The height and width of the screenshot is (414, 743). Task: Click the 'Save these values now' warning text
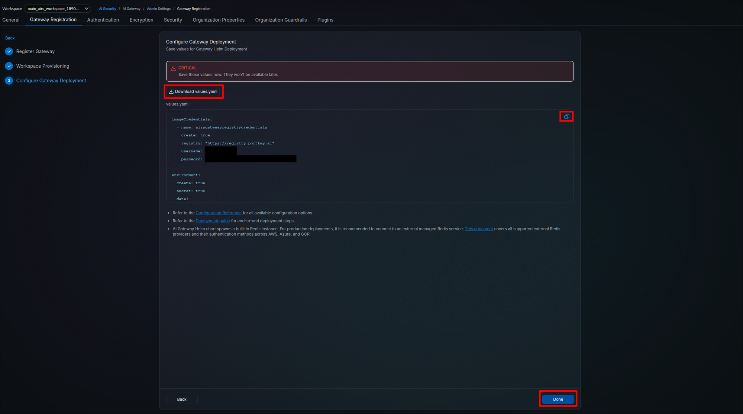pos(228,75)
